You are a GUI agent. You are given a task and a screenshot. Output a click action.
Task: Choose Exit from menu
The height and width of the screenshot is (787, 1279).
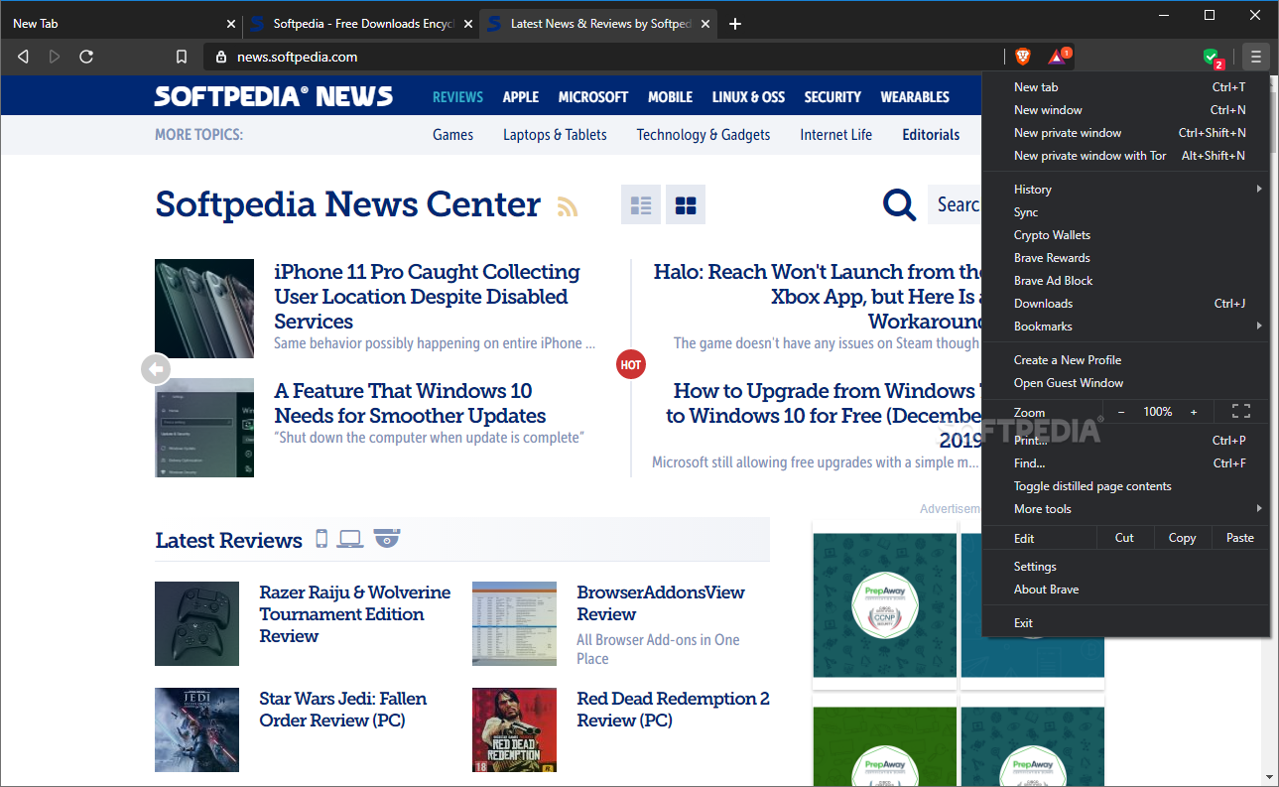click(x=1125, y=622)
